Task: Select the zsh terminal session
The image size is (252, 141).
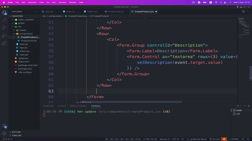Action: tap(237, 114)
